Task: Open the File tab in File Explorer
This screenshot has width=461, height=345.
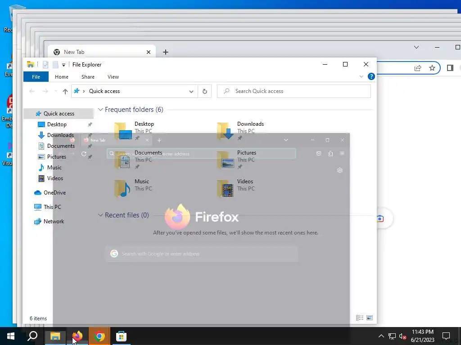Action: (x=36, y=77)
